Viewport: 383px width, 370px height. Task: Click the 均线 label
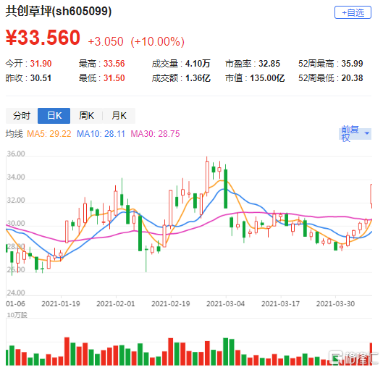[14, 134]
